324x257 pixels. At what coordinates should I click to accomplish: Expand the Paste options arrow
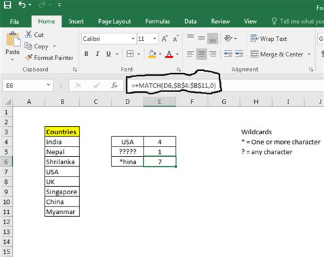(x=12, y=59)
